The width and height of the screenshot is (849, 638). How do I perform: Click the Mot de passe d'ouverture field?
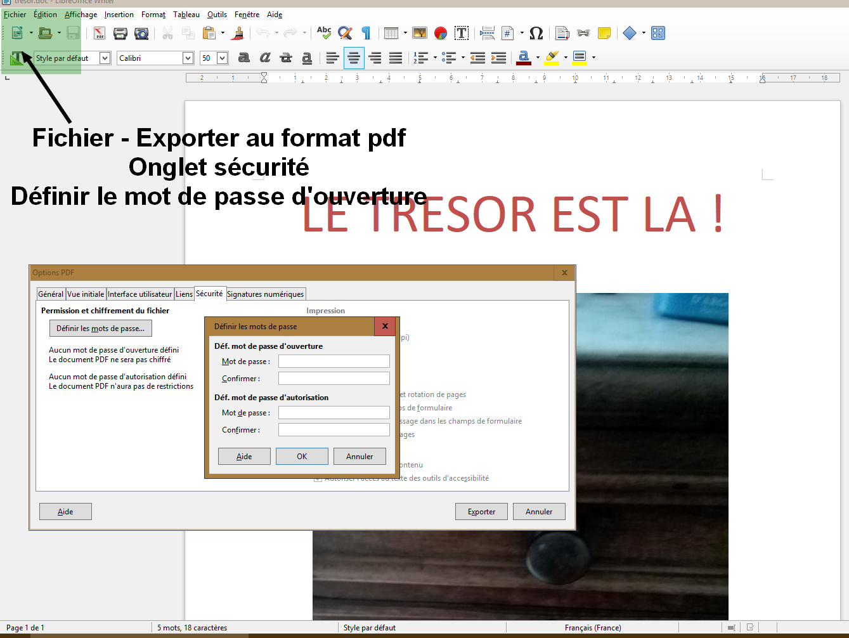coord(334,361)
